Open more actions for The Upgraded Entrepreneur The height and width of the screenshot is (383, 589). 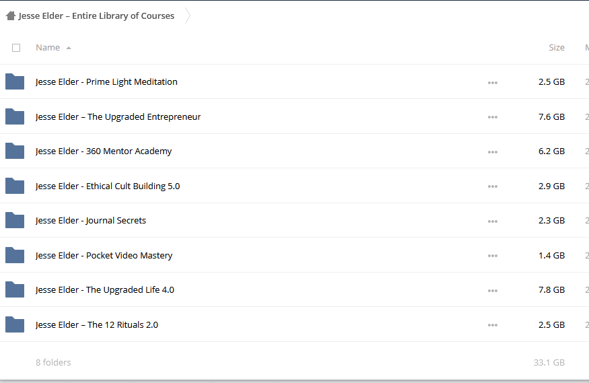[493, 117]
